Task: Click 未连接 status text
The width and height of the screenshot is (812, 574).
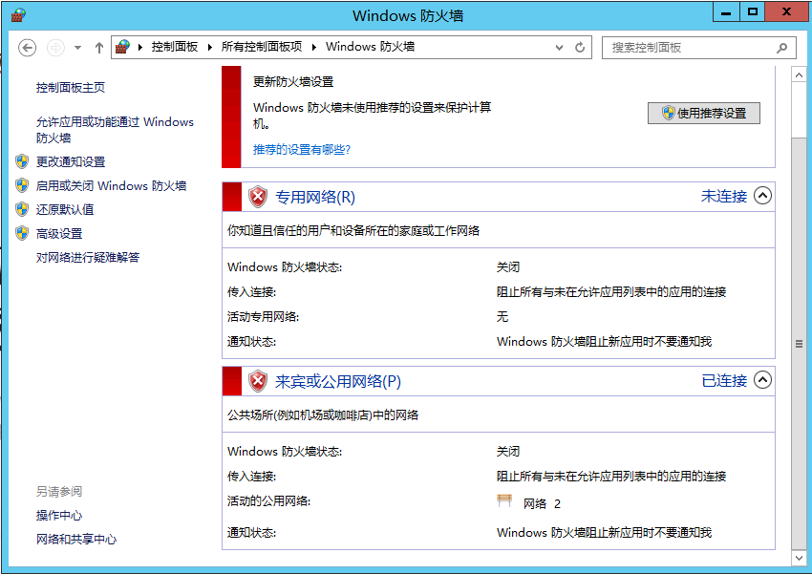Action: [x=724, y=196]
